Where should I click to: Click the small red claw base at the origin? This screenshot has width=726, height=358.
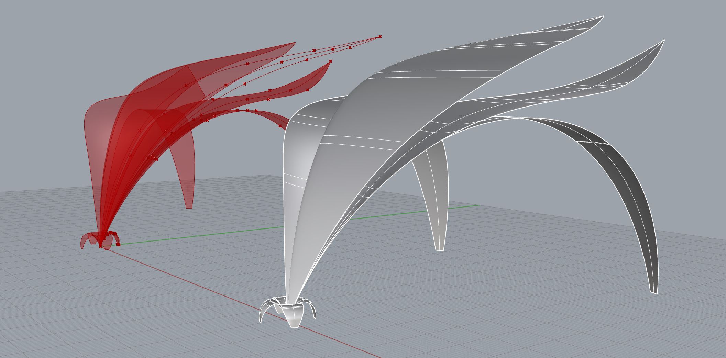[x=100, y=240]
